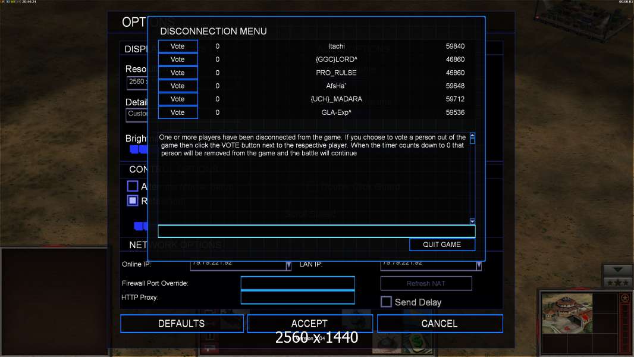This screenshot has height=357, width=634.
Task: Collapse the control bar with down-arrow icon
Action: [x=618, y=270]
